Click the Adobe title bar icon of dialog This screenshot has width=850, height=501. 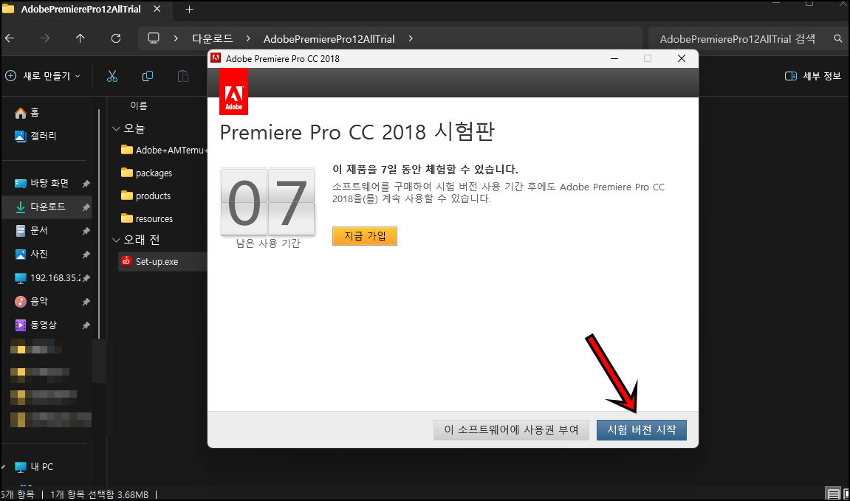click(x=216, y=58)
